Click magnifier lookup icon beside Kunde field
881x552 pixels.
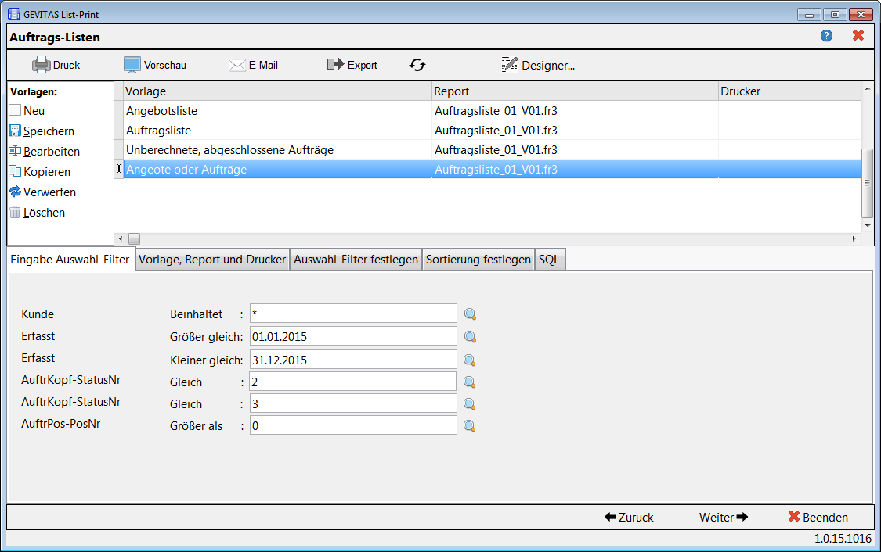click(x=471, y=314)
